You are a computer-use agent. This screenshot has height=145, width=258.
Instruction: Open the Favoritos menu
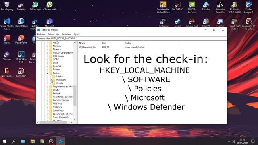[x=66, y=35]
